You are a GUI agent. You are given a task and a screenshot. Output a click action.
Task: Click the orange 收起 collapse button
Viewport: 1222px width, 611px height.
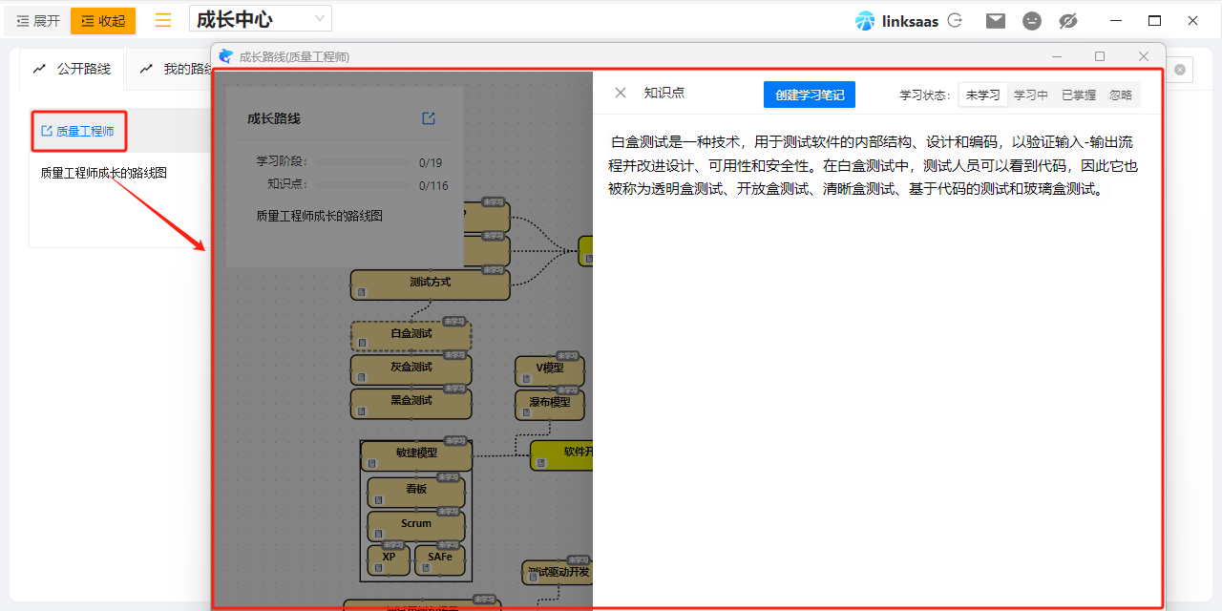click(103, 20)
